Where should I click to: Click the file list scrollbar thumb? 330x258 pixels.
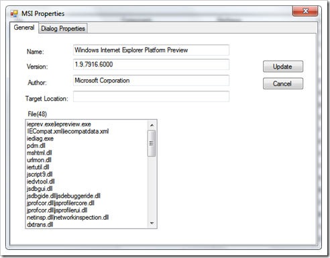[152, 143]
